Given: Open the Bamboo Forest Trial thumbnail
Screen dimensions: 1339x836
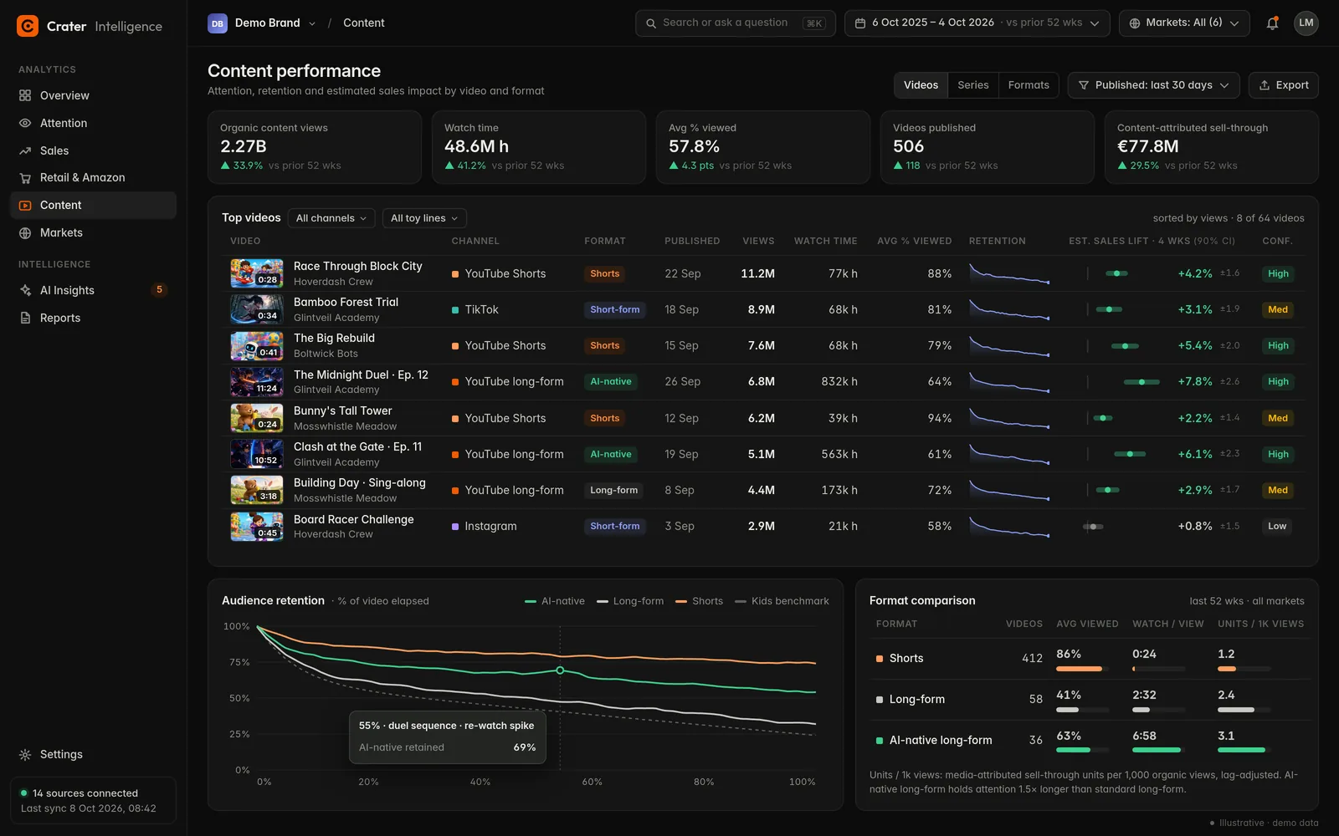Looking at the screenshot, I should [x=257, y=309].
